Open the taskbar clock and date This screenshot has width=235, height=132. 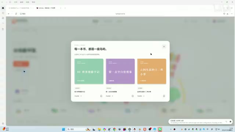(228, 129)
